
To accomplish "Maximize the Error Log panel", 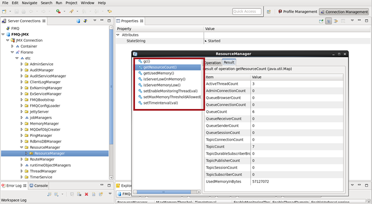I will tap(109, 186).
